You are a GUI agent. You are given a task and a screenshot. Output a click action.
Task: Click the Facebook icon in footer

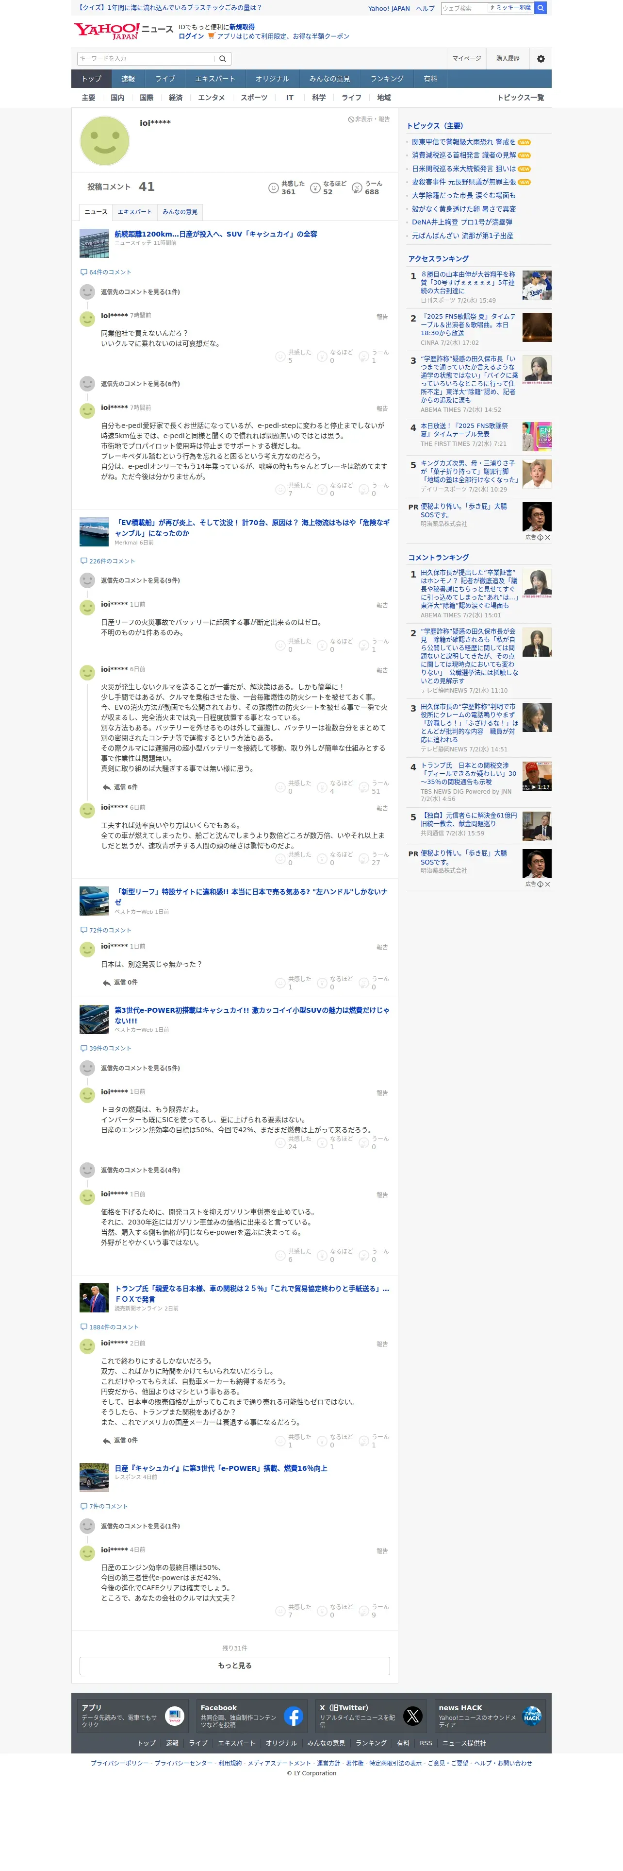294,1716
